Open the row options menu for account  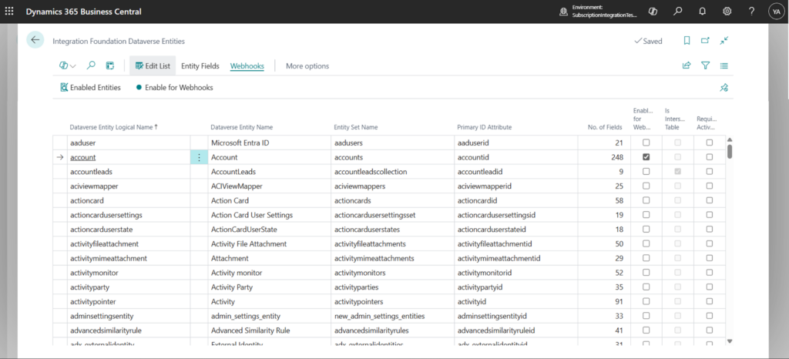[199, 157]
